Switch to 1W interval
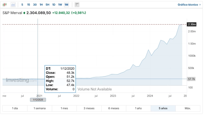The width and height of the screenshot is (208, 117). pyautogui.click(x=60, y=5)
